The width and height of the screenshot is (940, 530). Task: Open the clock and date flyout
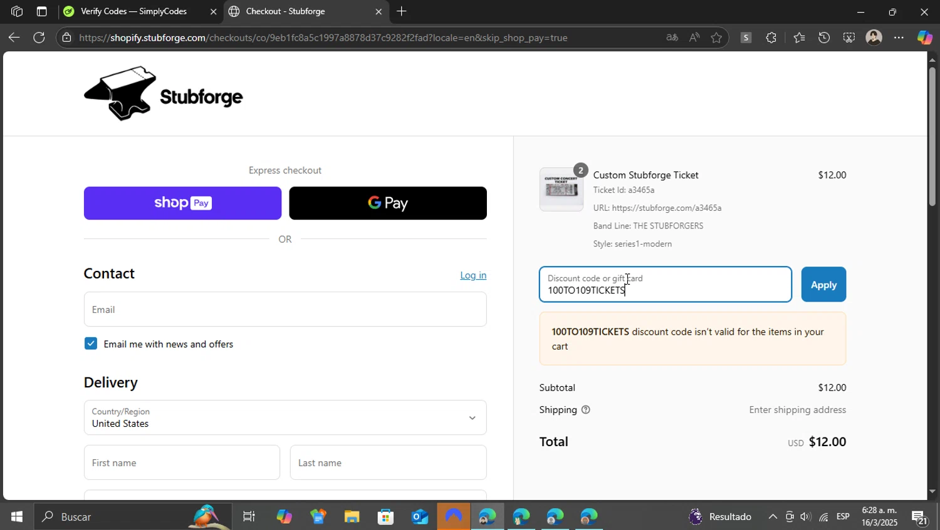[x=879, y=517]
